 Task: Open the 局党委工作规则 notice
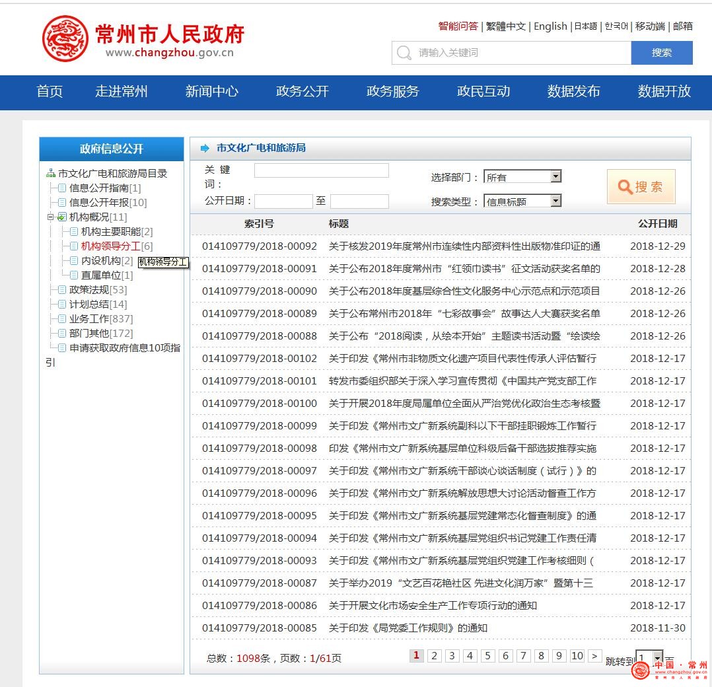pyautogui.click(x=408, y=628)
